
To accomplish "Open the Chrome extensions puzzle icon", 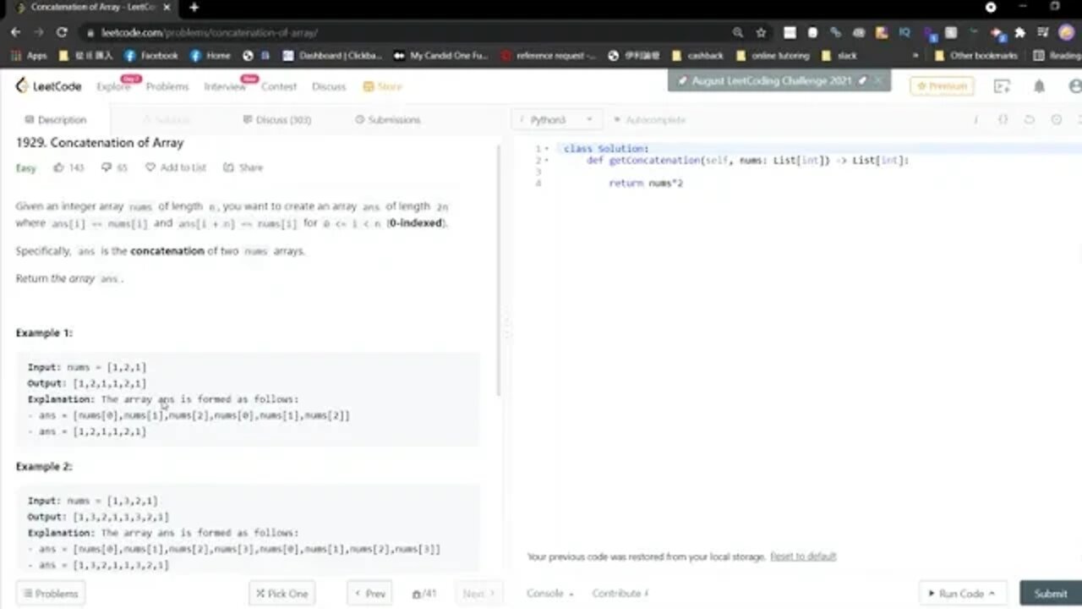I will point(1019,32).
